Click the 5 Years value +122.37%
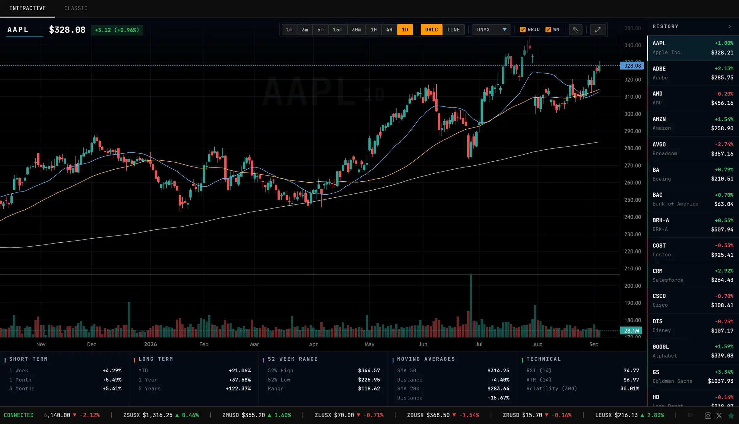This screenshot has width=739, height=424. click(x=238, y=389)
